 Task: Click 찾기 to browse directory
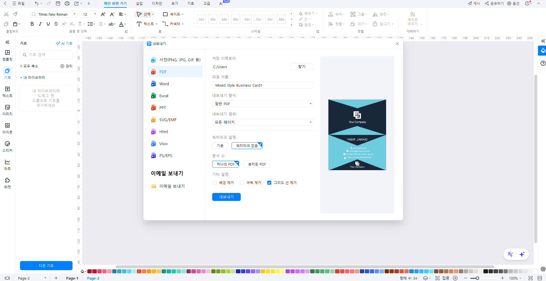tap(302, 67)
